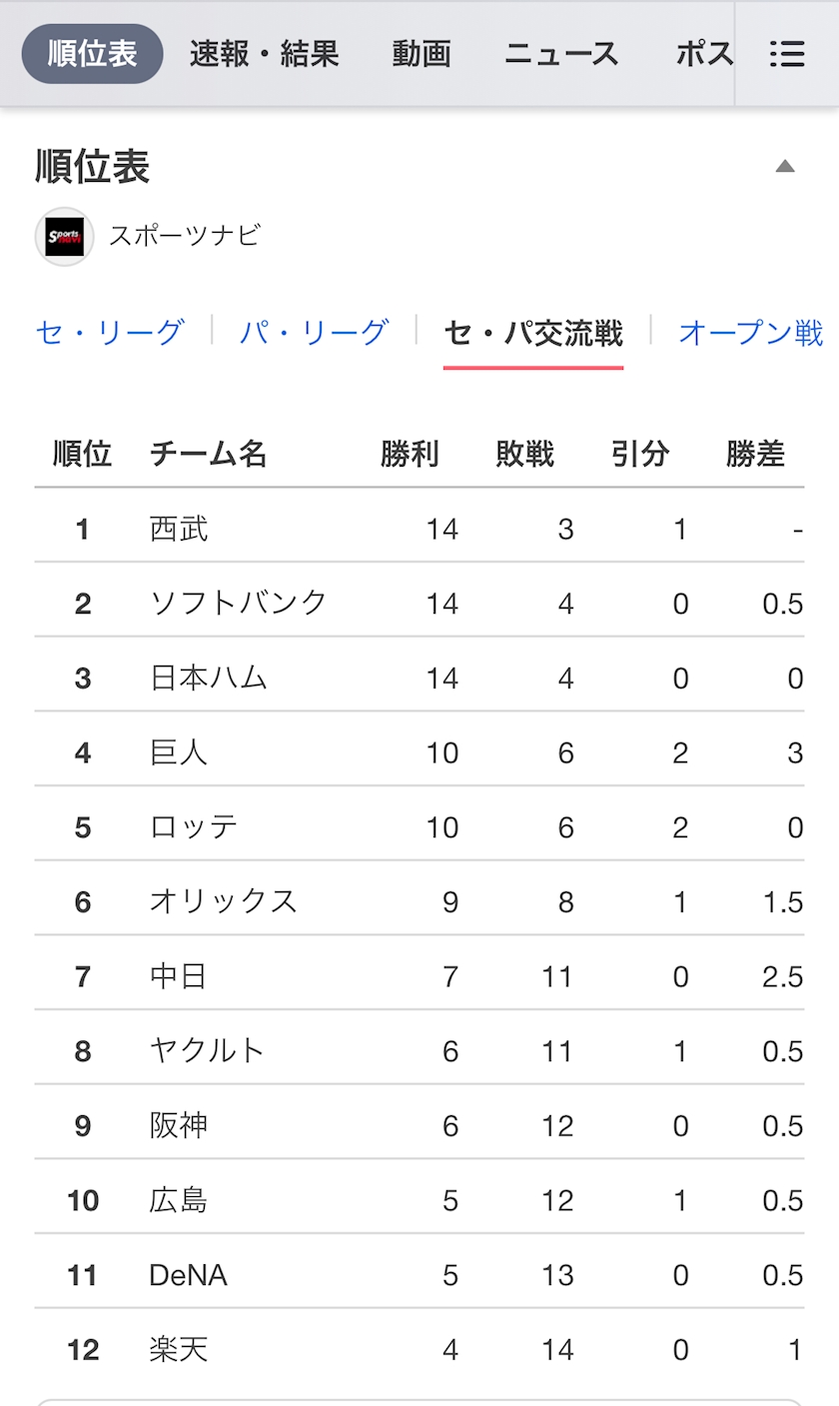Open the 動画 tab

(421, 54)
